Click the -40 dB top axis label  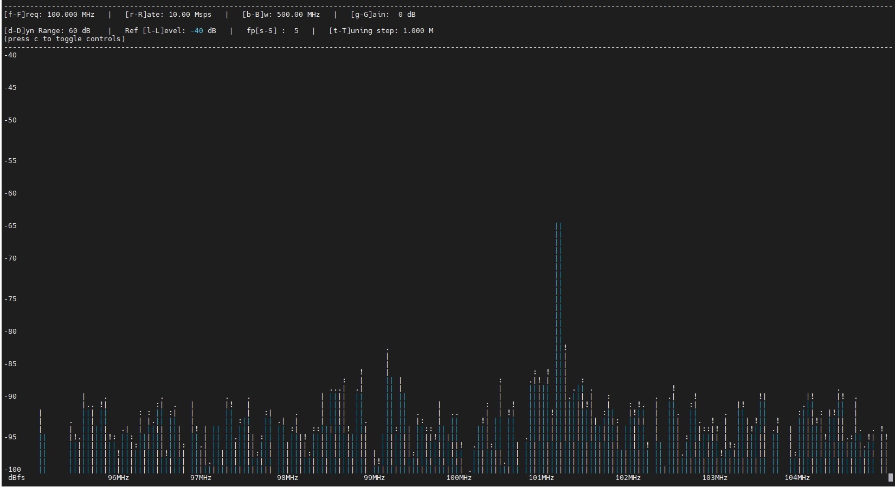click(x=10, y=55)
